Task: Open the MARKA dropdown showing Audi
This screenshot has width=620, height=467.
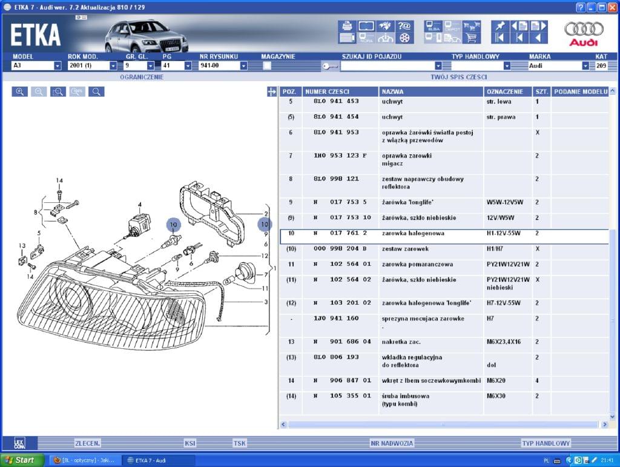Action: (585, 66)
